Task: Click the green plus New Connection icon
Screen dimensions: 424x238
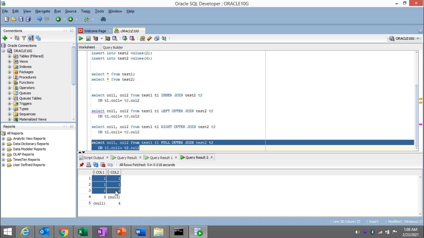Action: coord(5,38)
